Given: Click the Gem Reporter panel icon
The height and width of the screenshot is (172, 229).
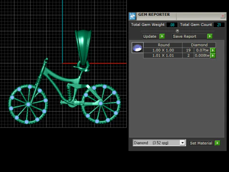Looking at the screenshot, I should (132, 16).
